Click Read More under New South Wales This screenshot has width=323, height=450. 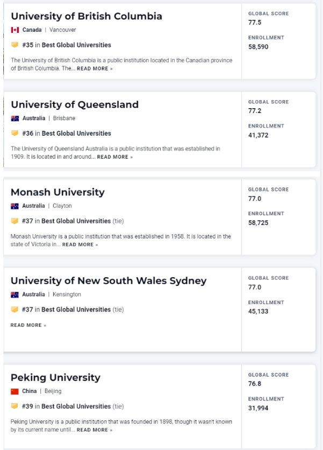(28, 325)
